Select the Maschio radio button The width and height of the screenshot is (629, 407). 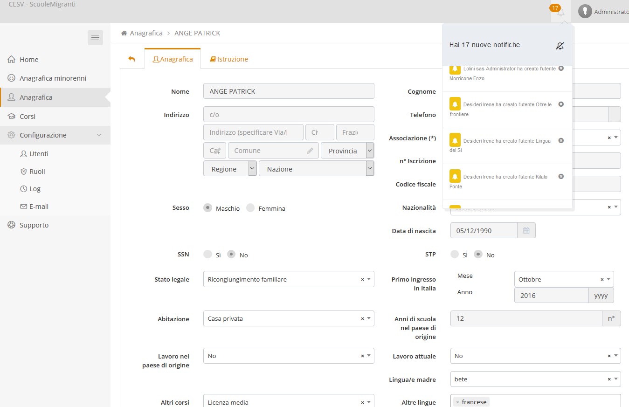[208, 208]
